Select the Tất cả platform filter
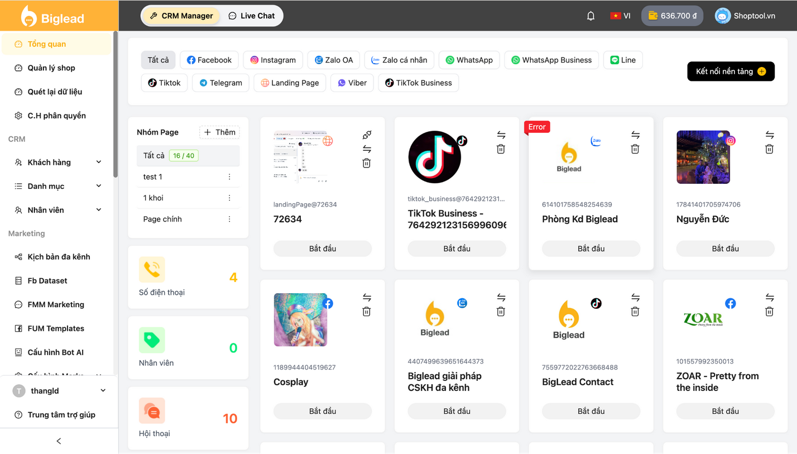797x454 pixels. coord(159,60)
